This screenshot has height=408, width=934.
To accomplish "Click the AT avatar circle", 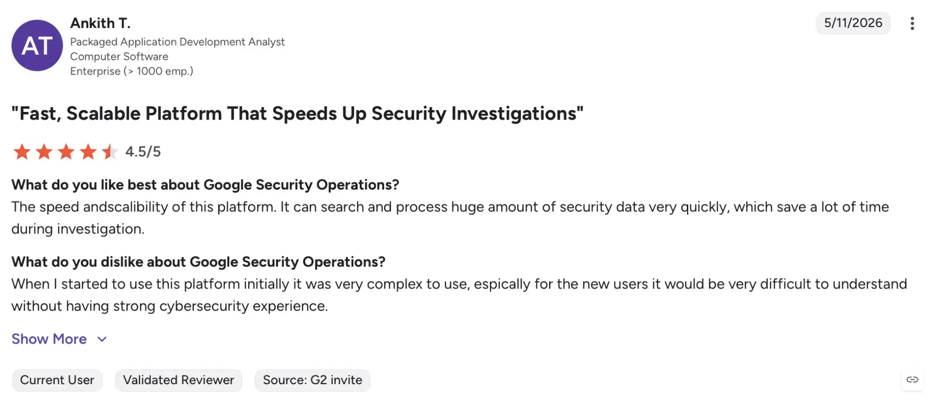I will pyautogui.click(x=37, y=45).
